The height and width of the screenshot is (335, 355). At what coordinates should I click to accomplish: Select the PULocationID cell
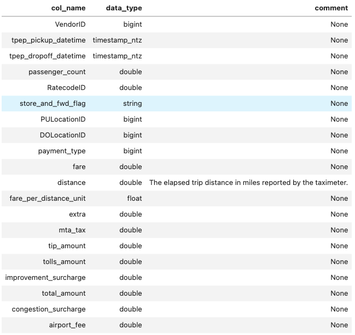pyautogui.click(x=63, y=119)
